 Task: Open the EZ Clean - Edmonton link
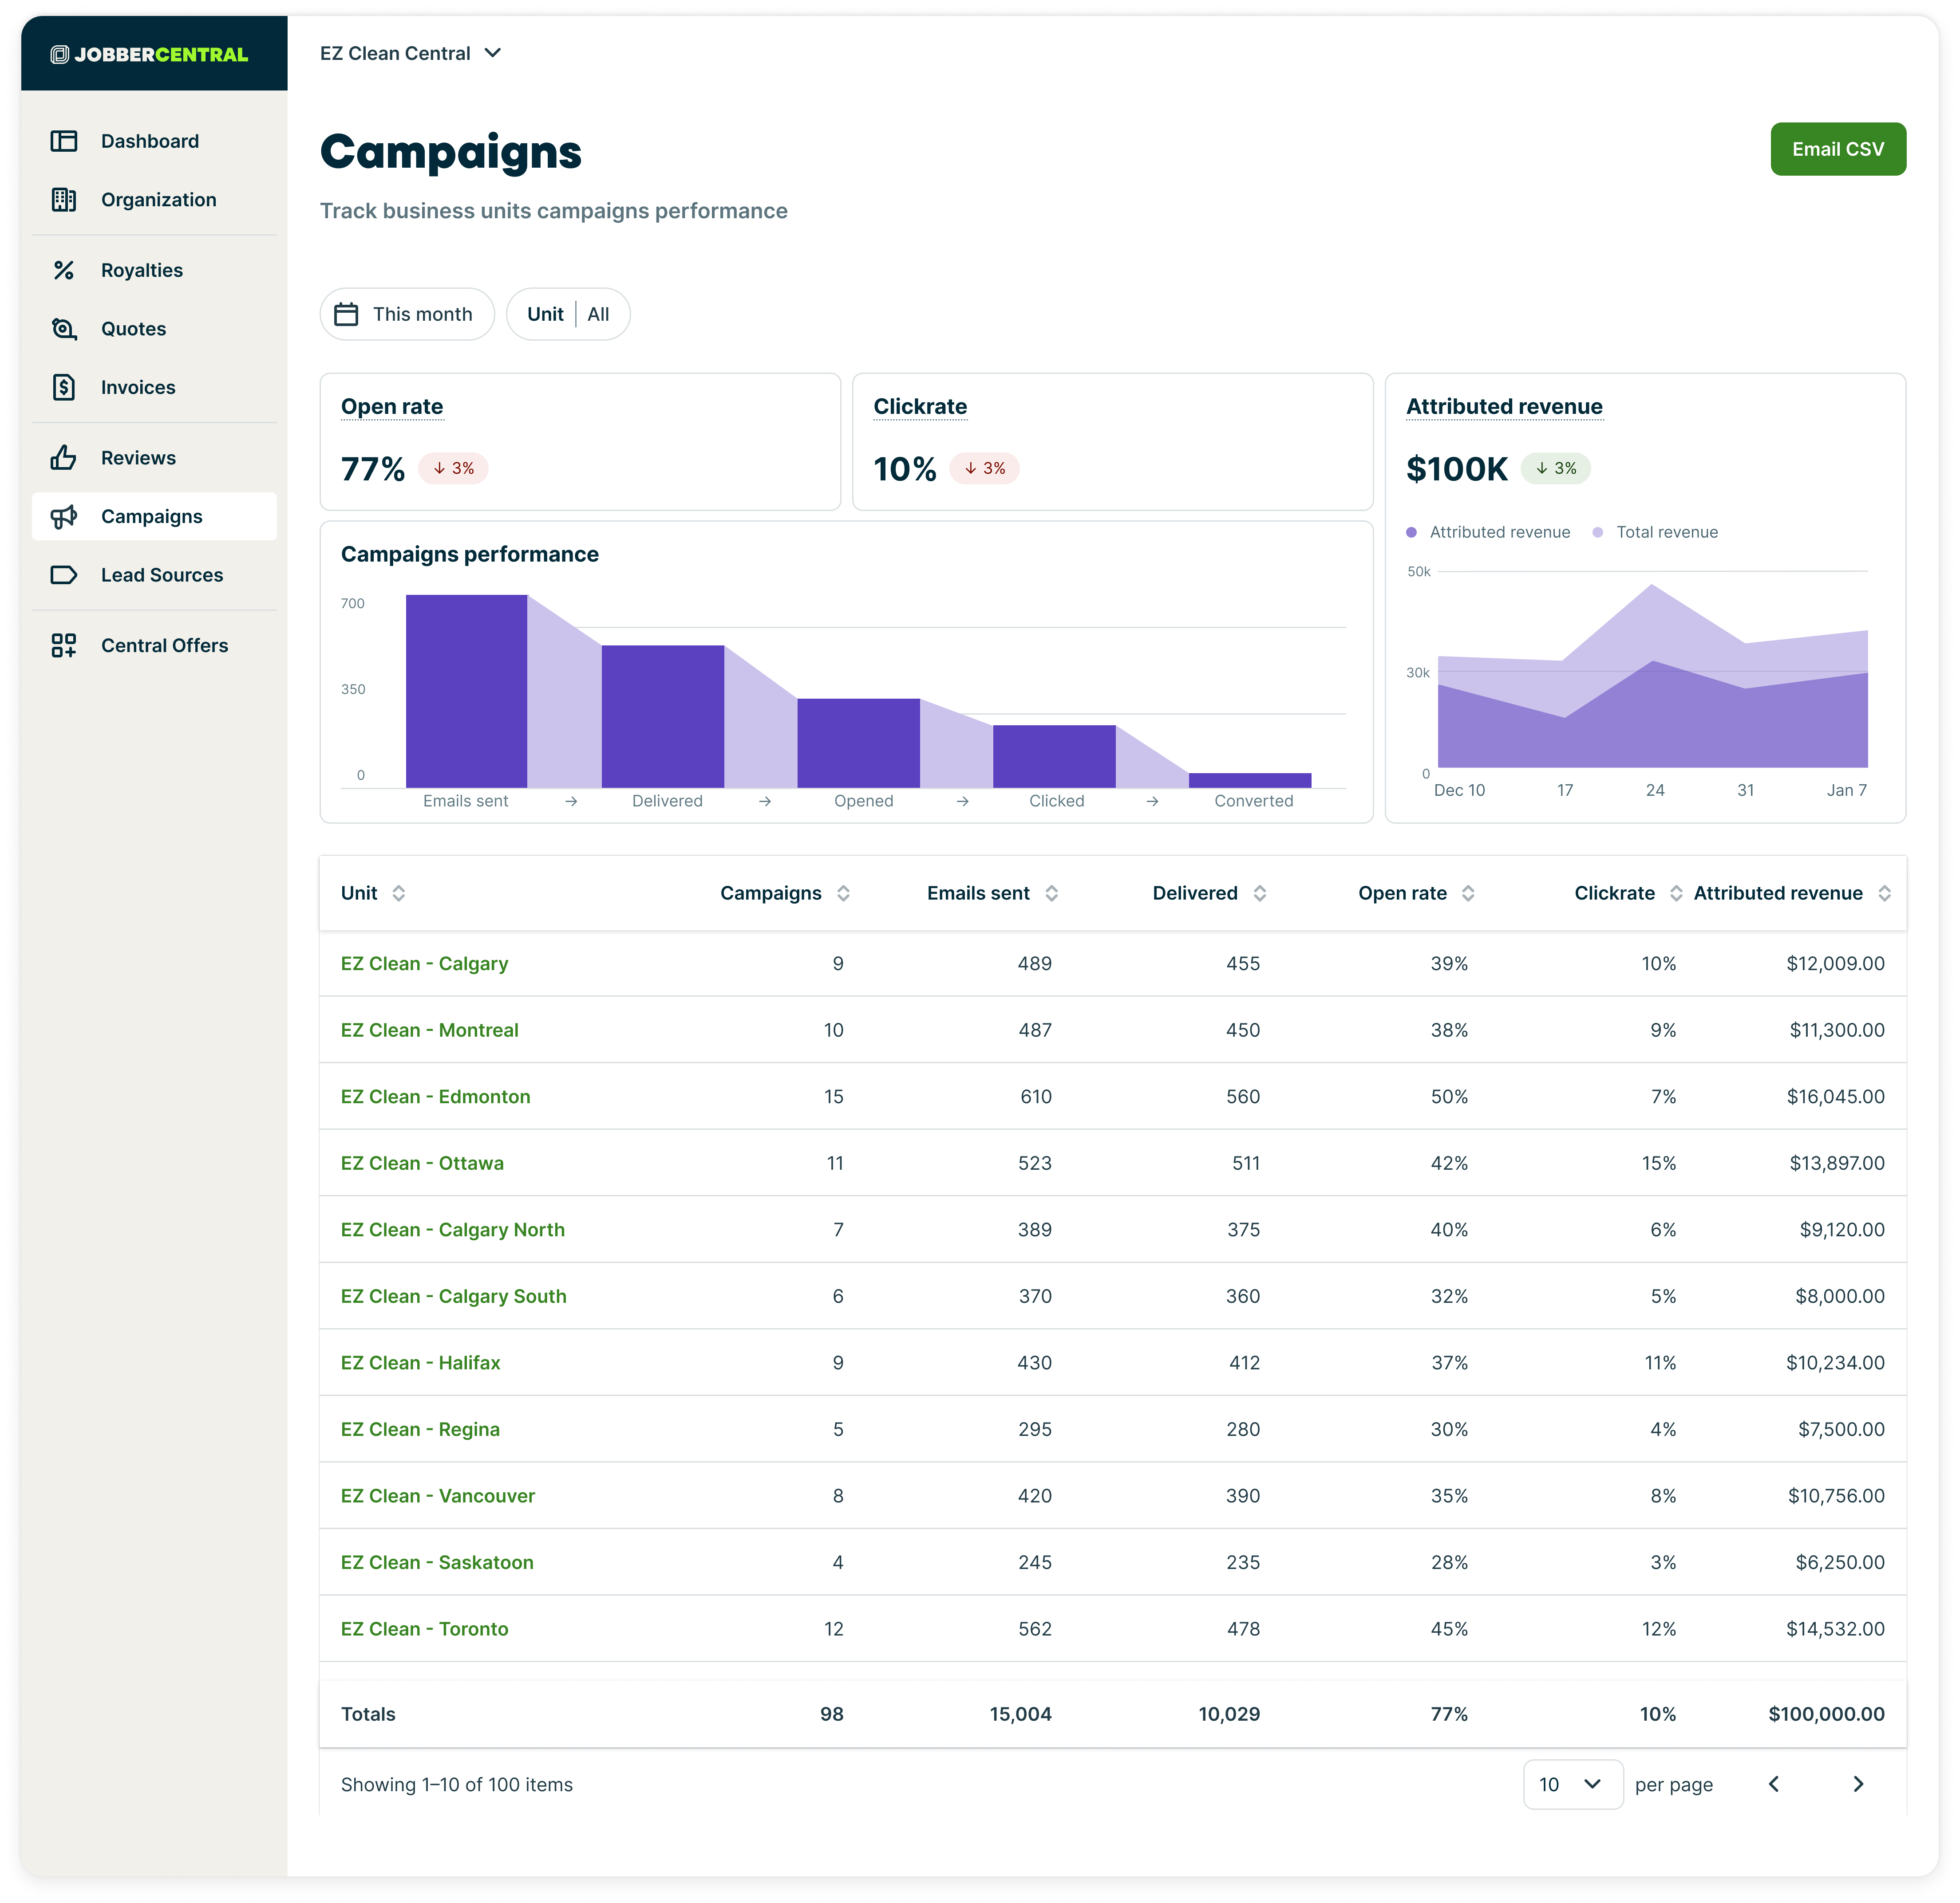coord(435,1097)
